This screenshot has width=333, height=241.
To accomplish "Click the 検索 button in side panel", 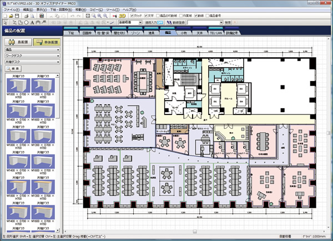I will (14, 68).
